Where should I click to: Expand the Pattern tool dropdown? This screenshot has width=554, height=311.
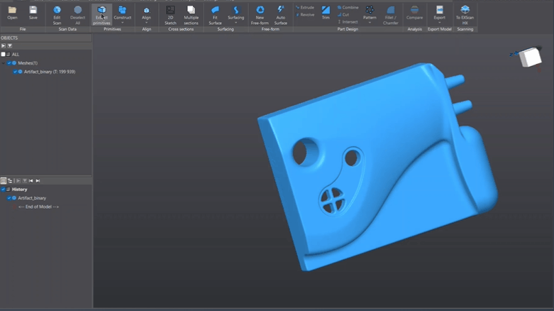point(370,22)
